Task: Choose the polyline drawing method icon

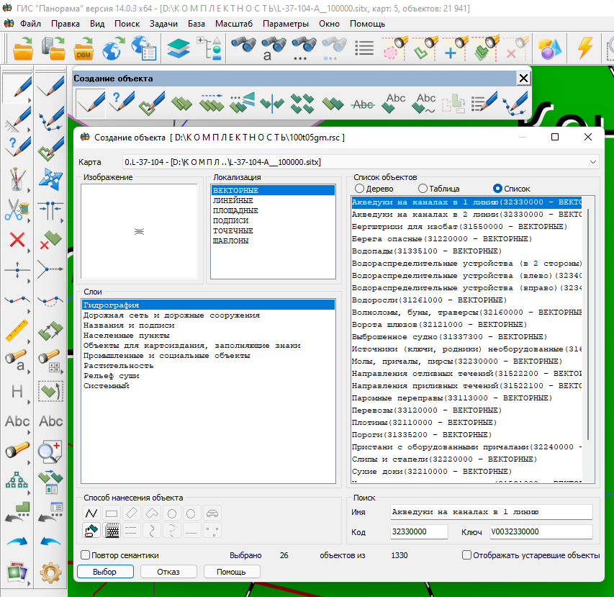Action: click(91, 513)
